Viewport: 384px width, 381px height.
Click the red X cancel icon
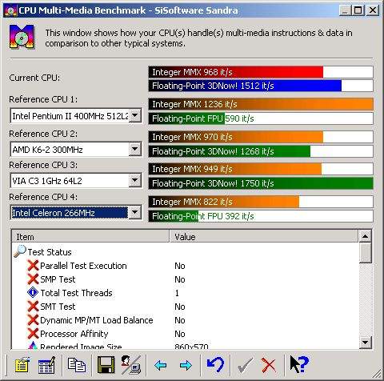point(269,365)
